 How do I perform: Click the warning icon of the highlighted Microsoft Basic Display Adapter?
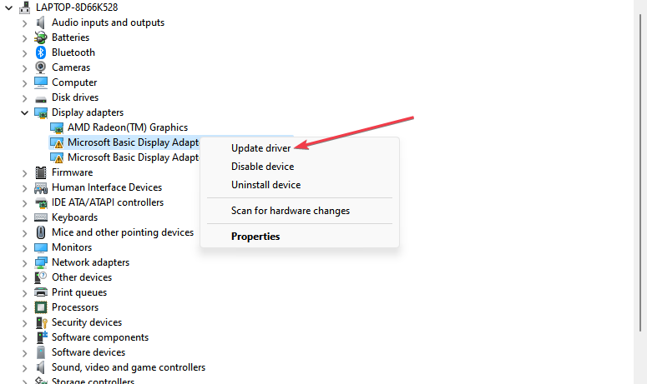(57, 142)
